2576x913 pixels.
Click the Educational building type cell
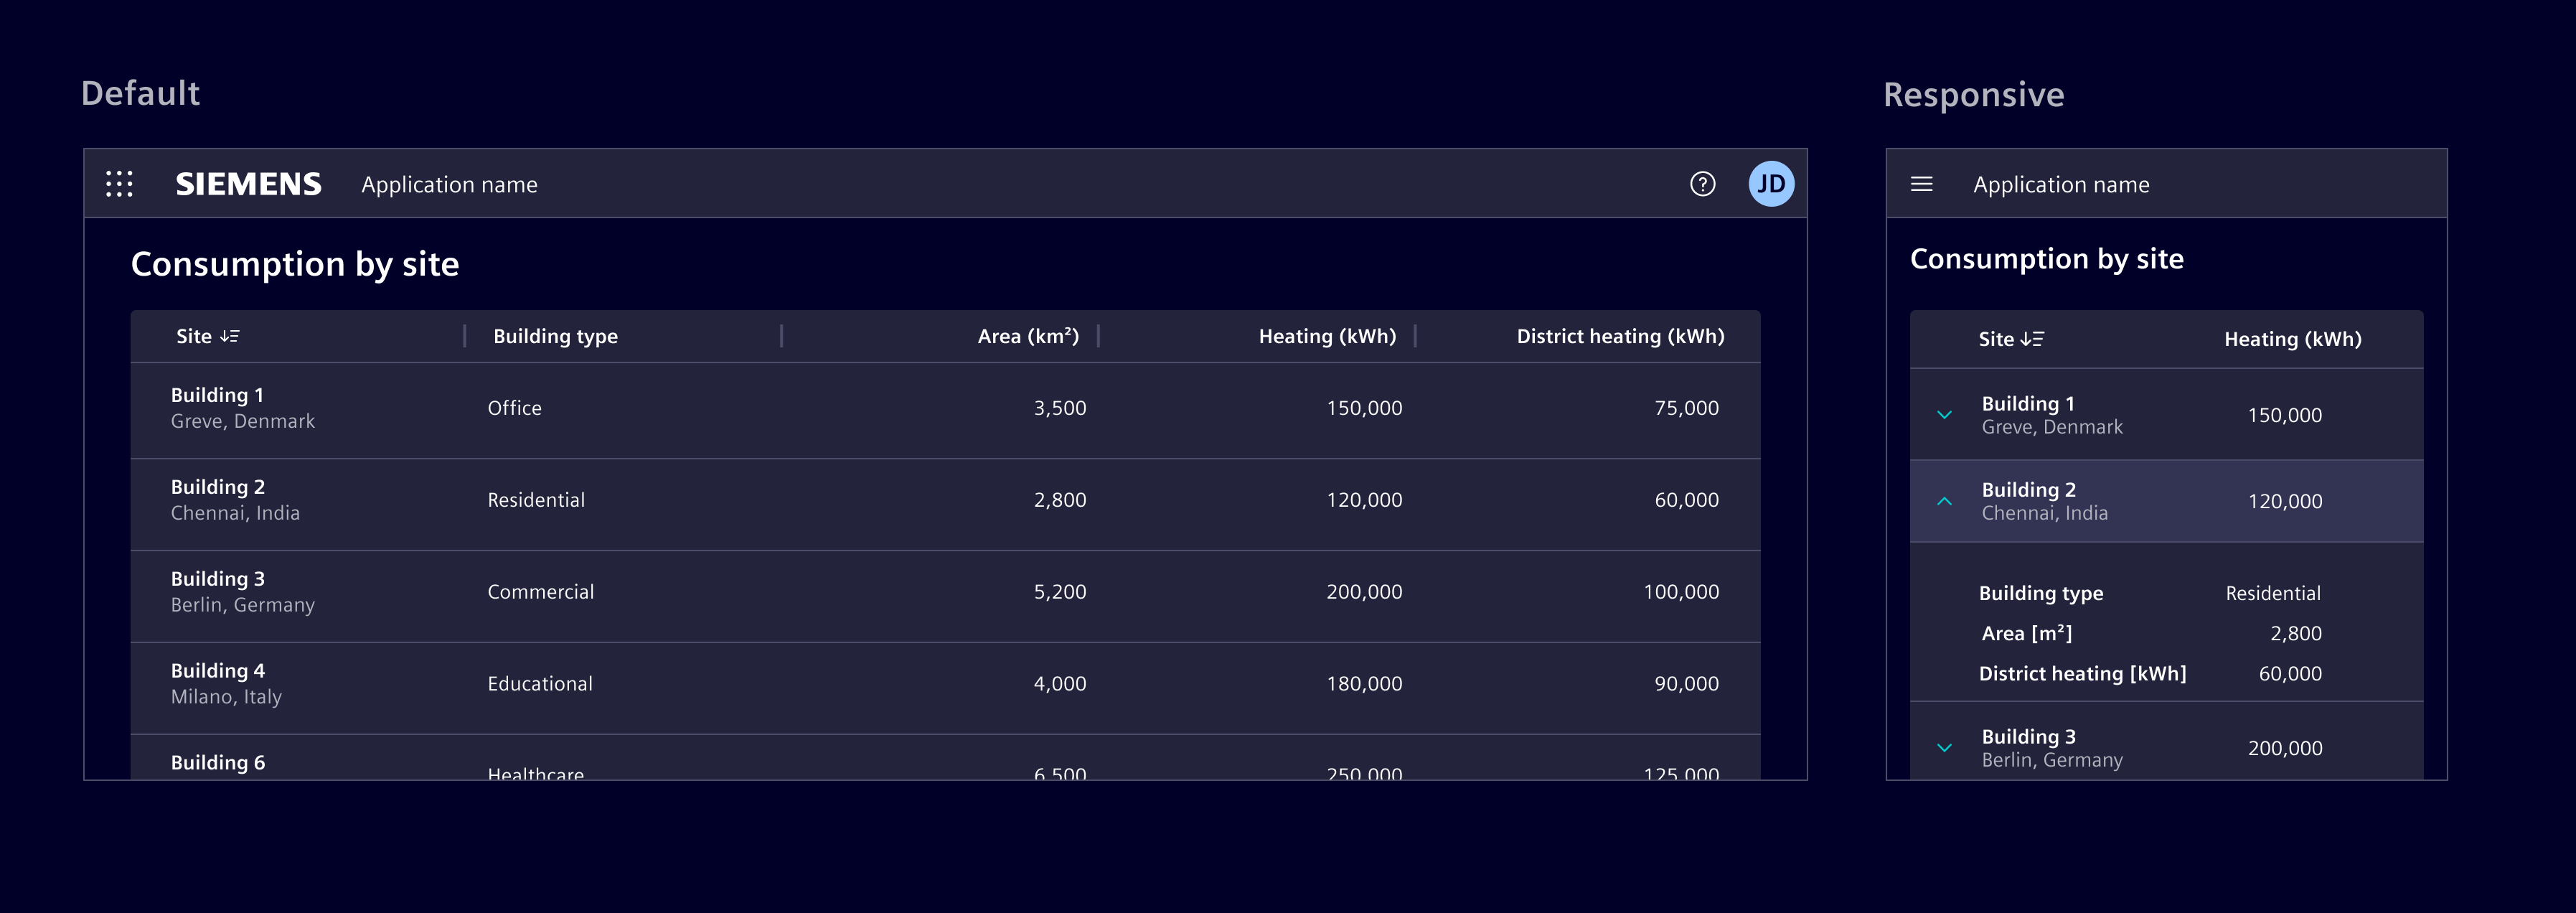(540, 684)
